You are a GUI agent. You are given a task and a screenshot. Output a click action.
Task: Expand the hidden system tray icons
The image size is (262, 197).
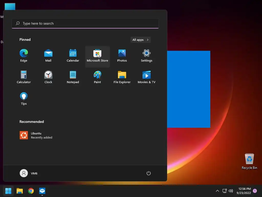tap(217, 191)
